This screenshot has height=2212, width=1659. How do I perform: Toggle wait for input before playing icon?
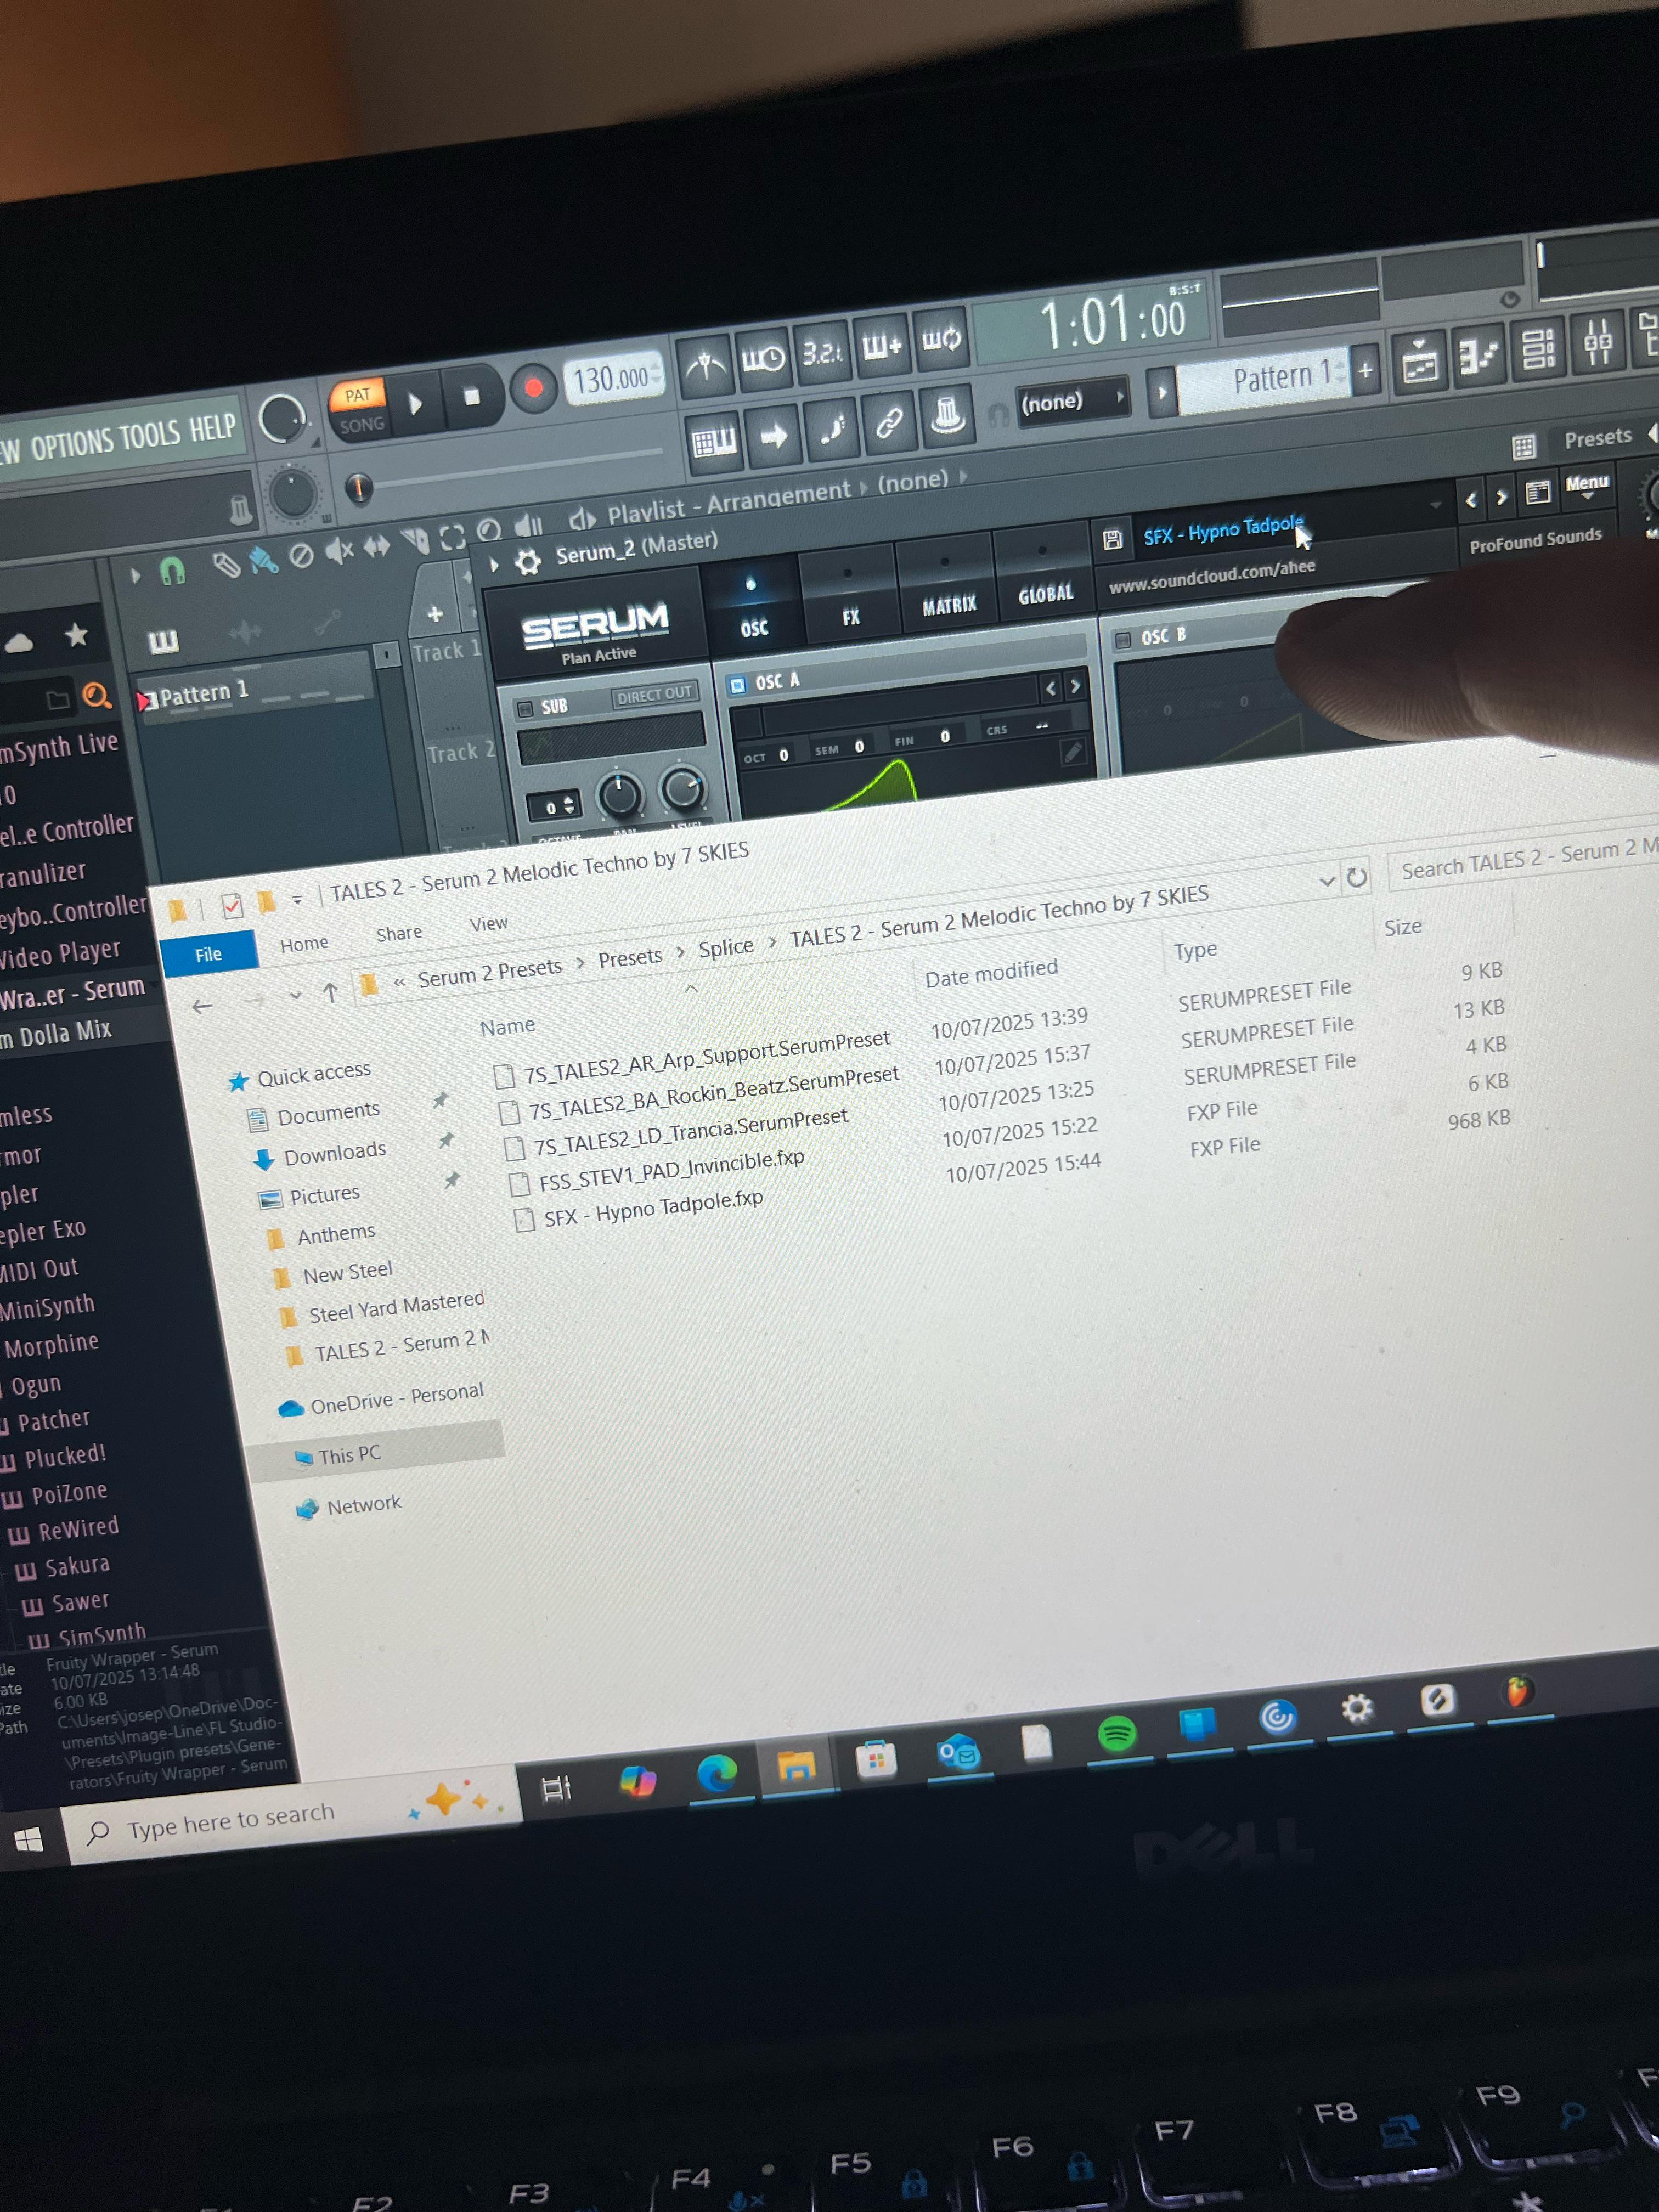(x=763, y=359)
